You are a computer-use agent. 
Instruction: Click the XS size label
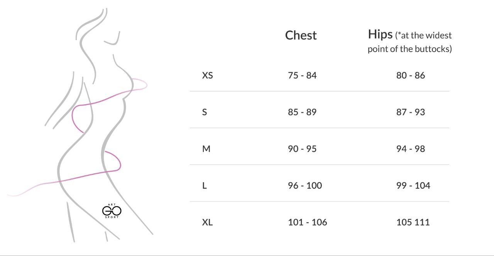[207, 75]
